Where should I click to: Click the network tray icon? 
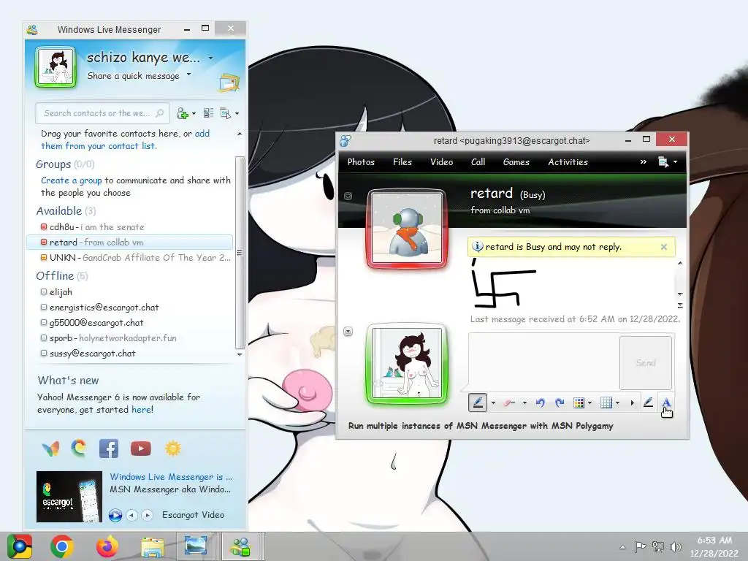[658, 546]
